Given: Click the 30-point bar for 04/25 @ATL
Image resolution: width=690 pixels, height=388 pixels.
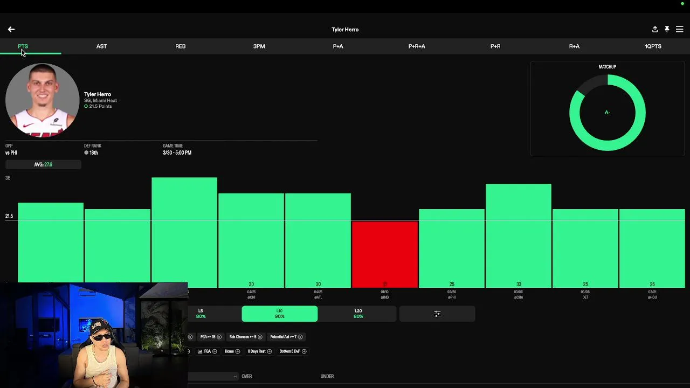Looking at the screenshot, I should [318, 240].
